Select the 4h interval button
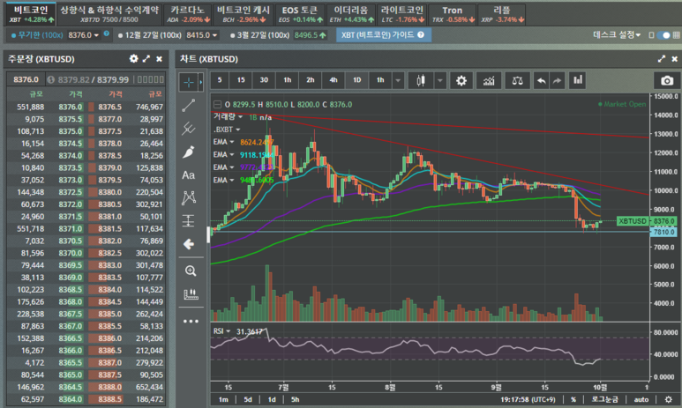 (334, 80)
